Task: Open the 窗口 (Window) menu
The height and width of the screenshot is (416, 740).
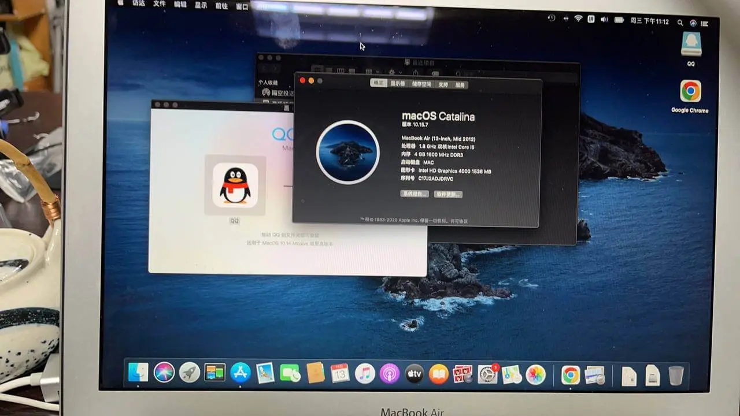Action: 242,7
